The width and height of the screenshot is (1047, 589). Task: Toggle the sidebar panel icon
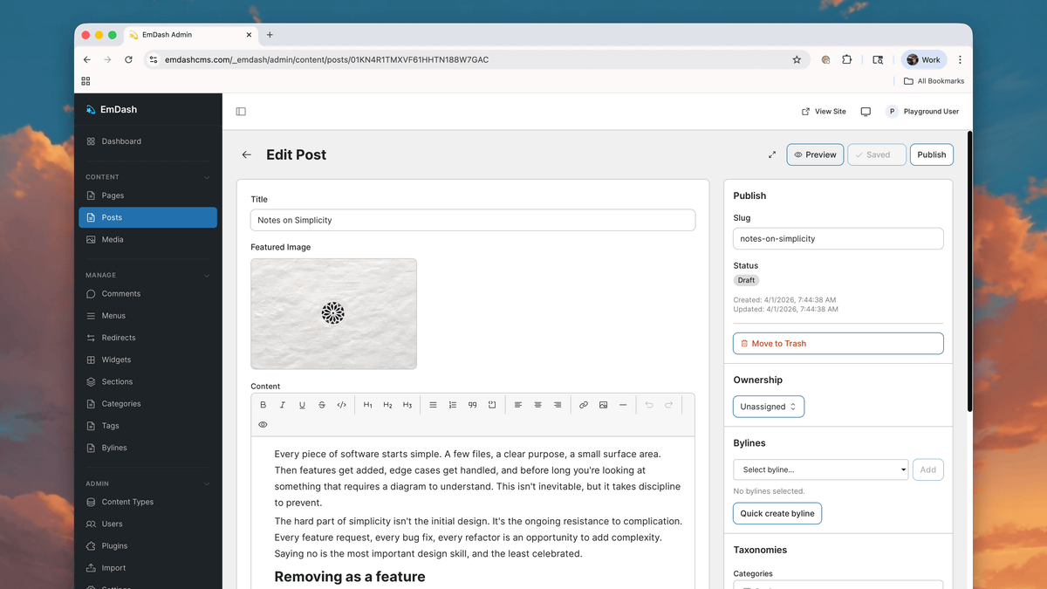(241, 112)
